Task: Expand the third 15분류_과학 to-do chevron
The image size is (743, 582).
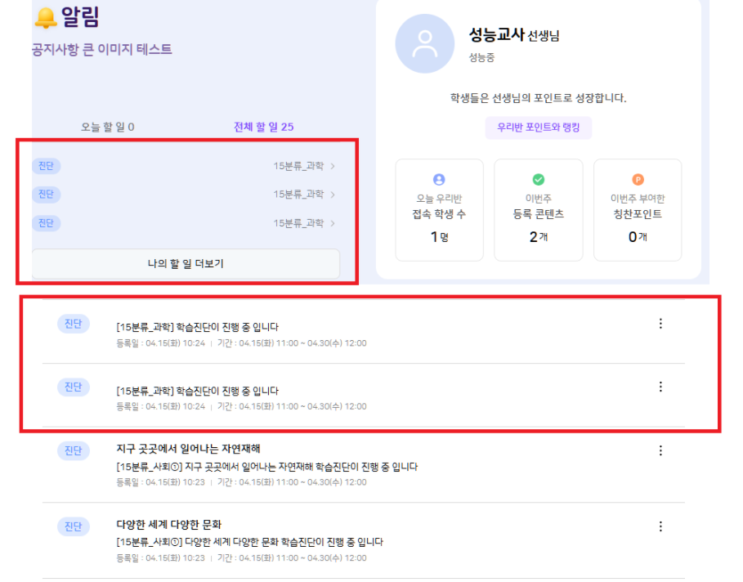Action: tap(333, 223)
